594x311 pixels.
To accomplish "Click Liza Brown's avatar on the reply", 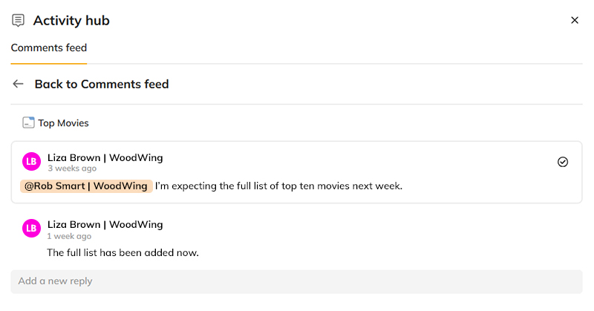I will (31, 229).
